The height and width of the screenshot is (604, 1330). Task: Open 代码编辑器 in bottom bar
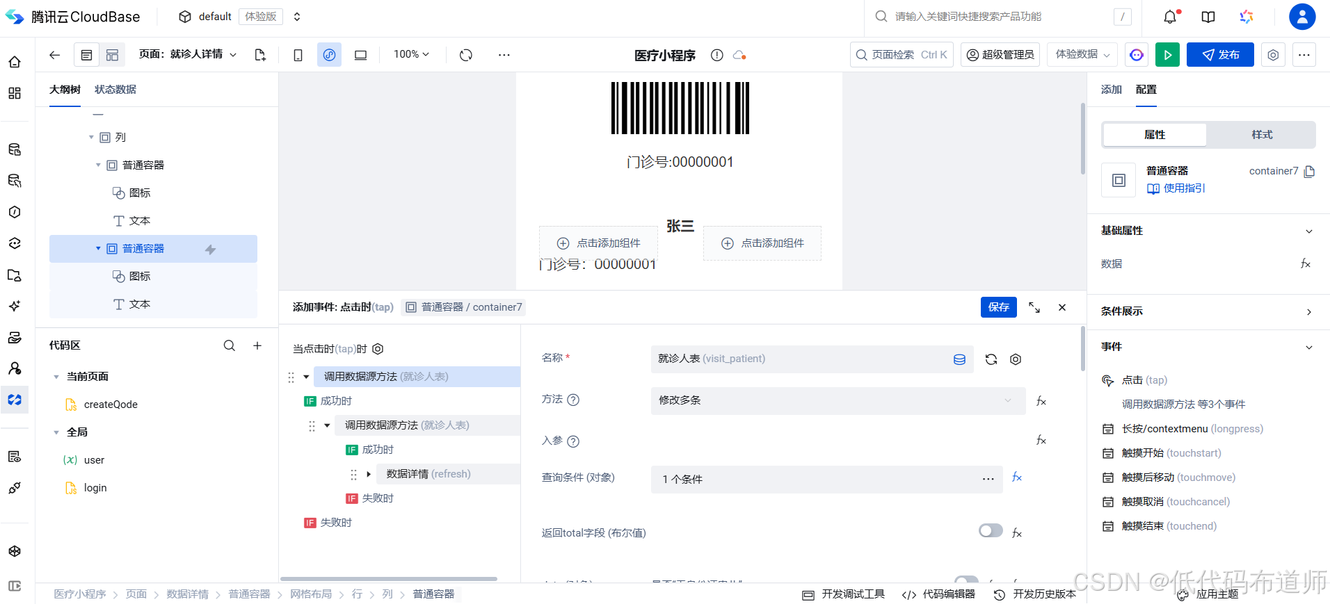(939, 594)
